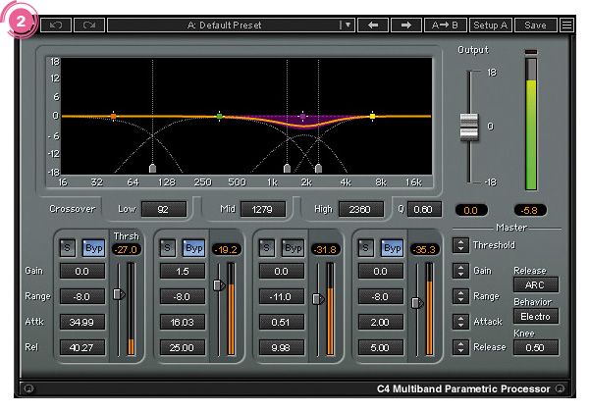Screen dimensions: 589x412
Task: Adjust the Master Threshold stepper arrows
Action: point(460,245)
